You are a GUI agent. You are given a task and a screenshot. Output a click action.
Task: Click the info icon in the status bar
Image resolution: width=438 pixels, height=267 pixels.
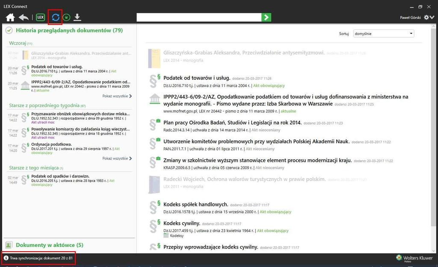[x=6, y=258]
